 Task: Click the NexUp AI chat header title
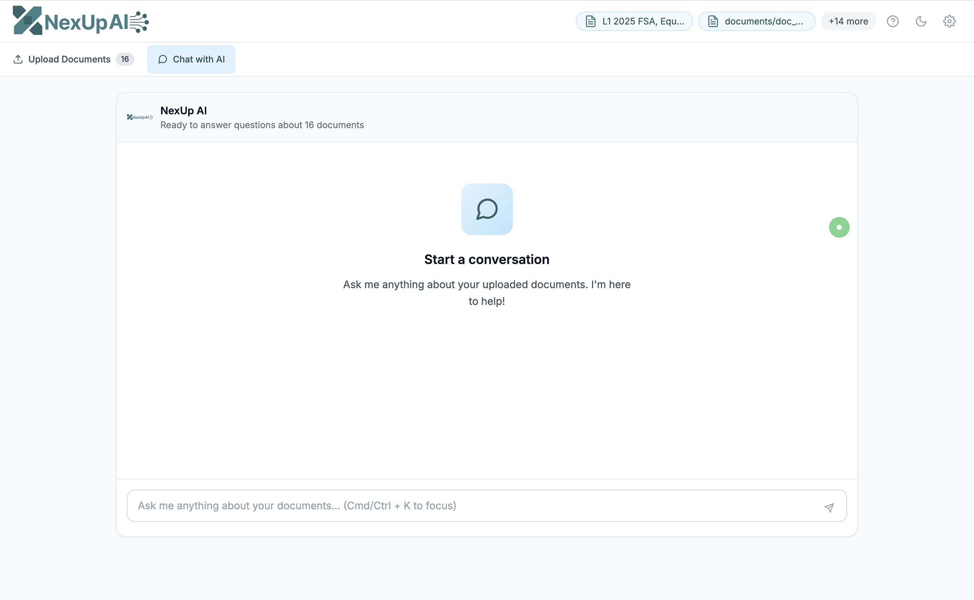(184, 111)
